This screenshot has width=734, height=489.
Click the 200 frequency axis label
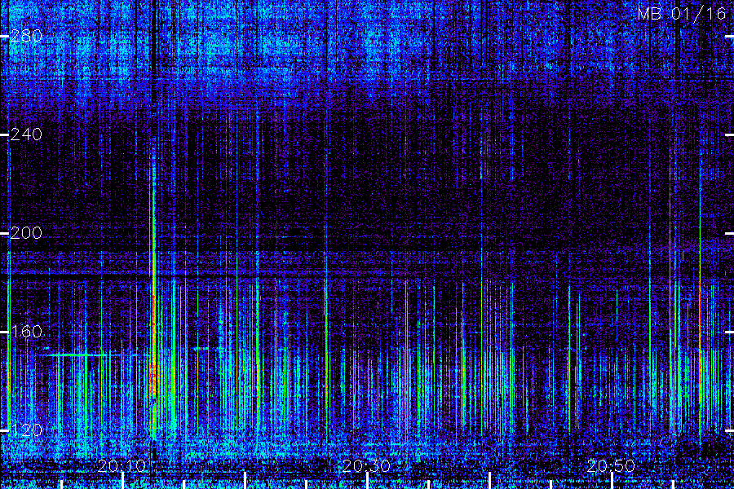tap(26, 233)
